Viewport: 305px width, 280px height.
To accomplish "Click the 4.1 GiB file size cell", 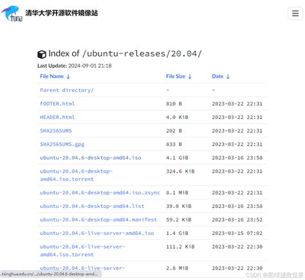I will (x=177, y=158).
